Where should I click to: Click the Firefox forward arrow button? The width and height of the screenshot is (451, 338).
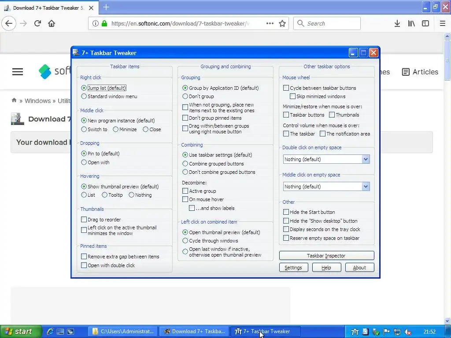(x=23, y=23)
